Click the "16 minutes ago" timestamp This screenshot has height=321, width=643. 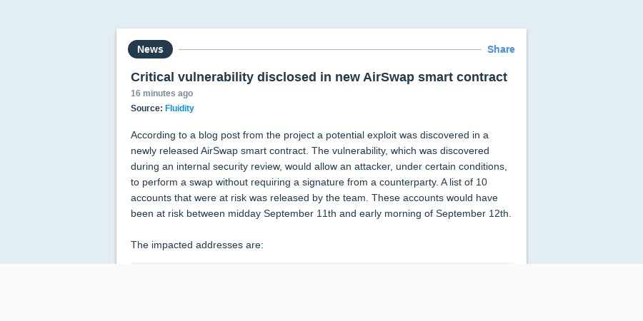coord(161,93)
